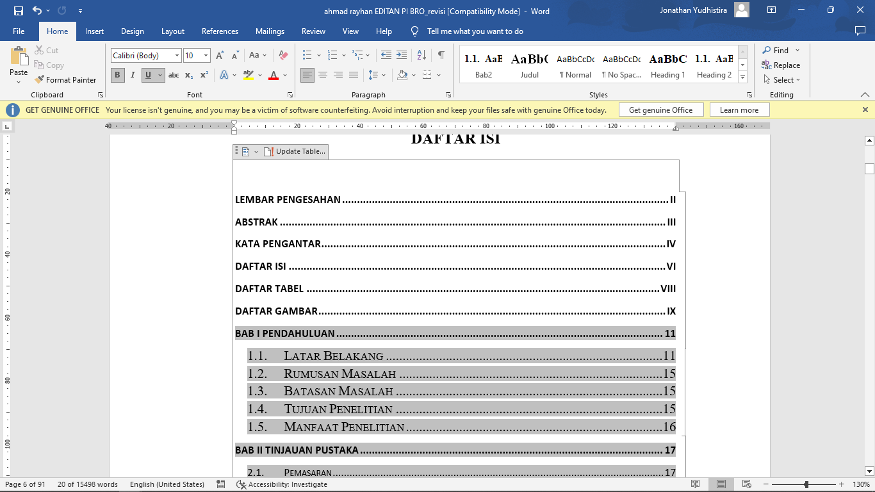This screenshot has height=492, width=875.
Task: Click the Get genuine Office button
Action: (x=660, y=110)
